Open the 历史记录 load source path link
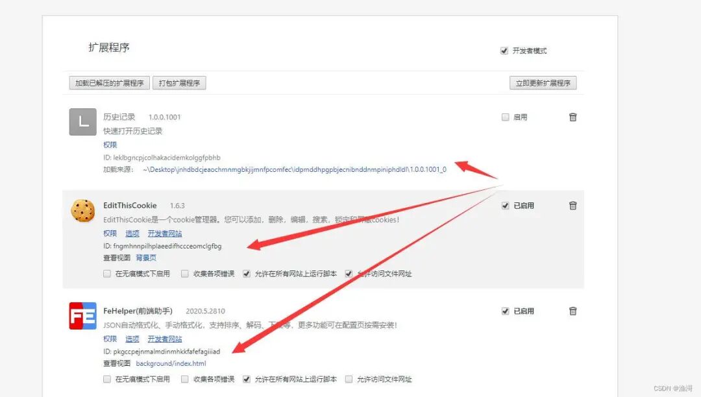This screenshot has width=701, height=397. tap(295, 169)
